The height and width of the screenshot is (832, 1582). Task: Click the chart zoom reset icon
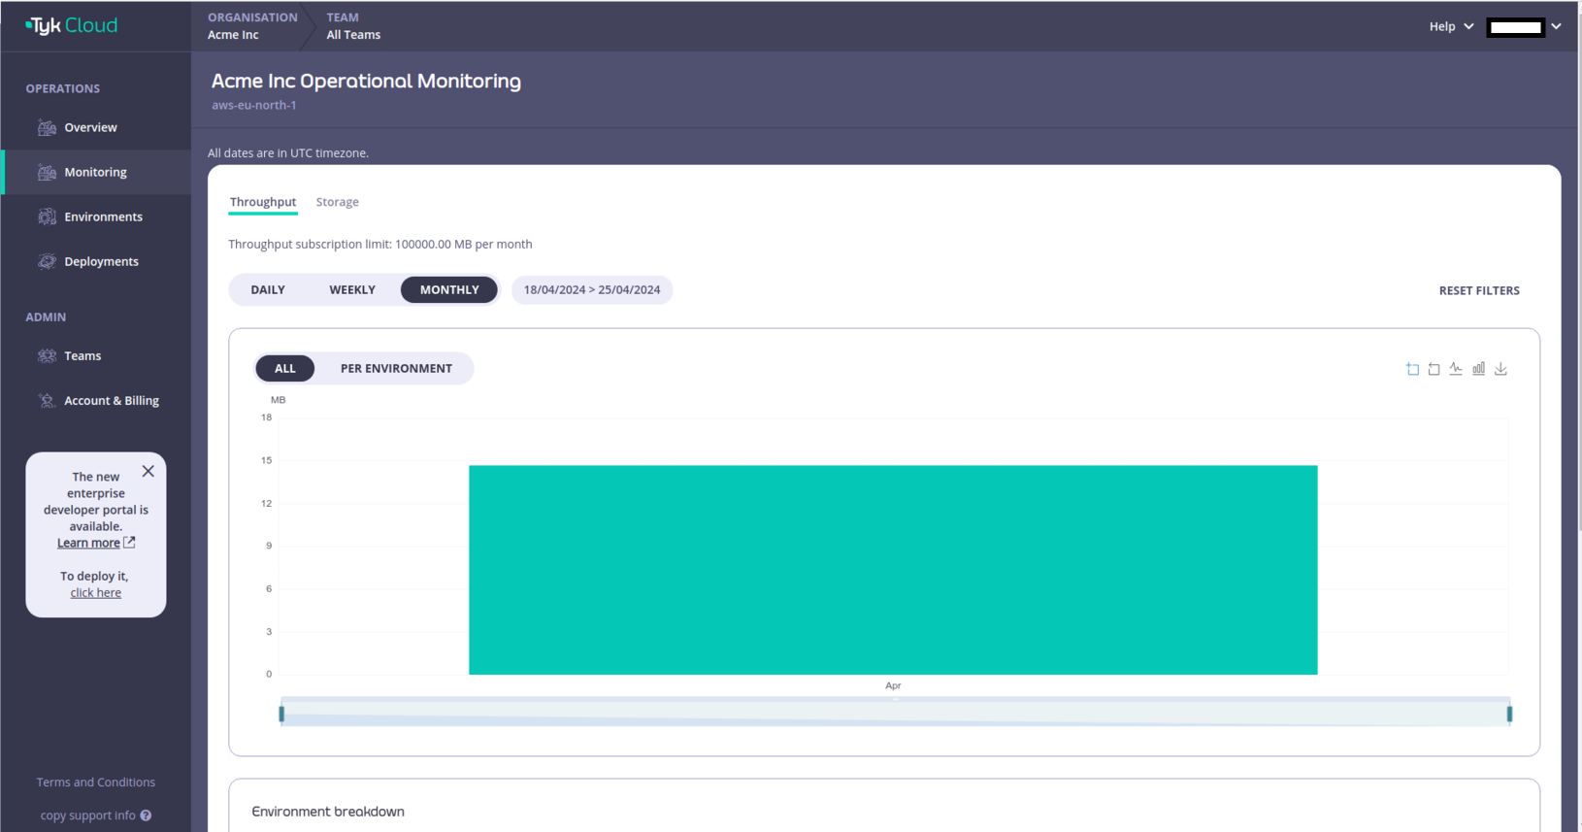[1434, 369]
